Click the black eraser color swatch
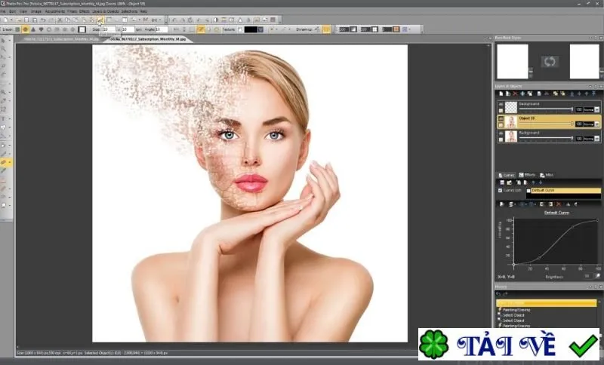Viewport: 604px width, 365px height. 251,29
